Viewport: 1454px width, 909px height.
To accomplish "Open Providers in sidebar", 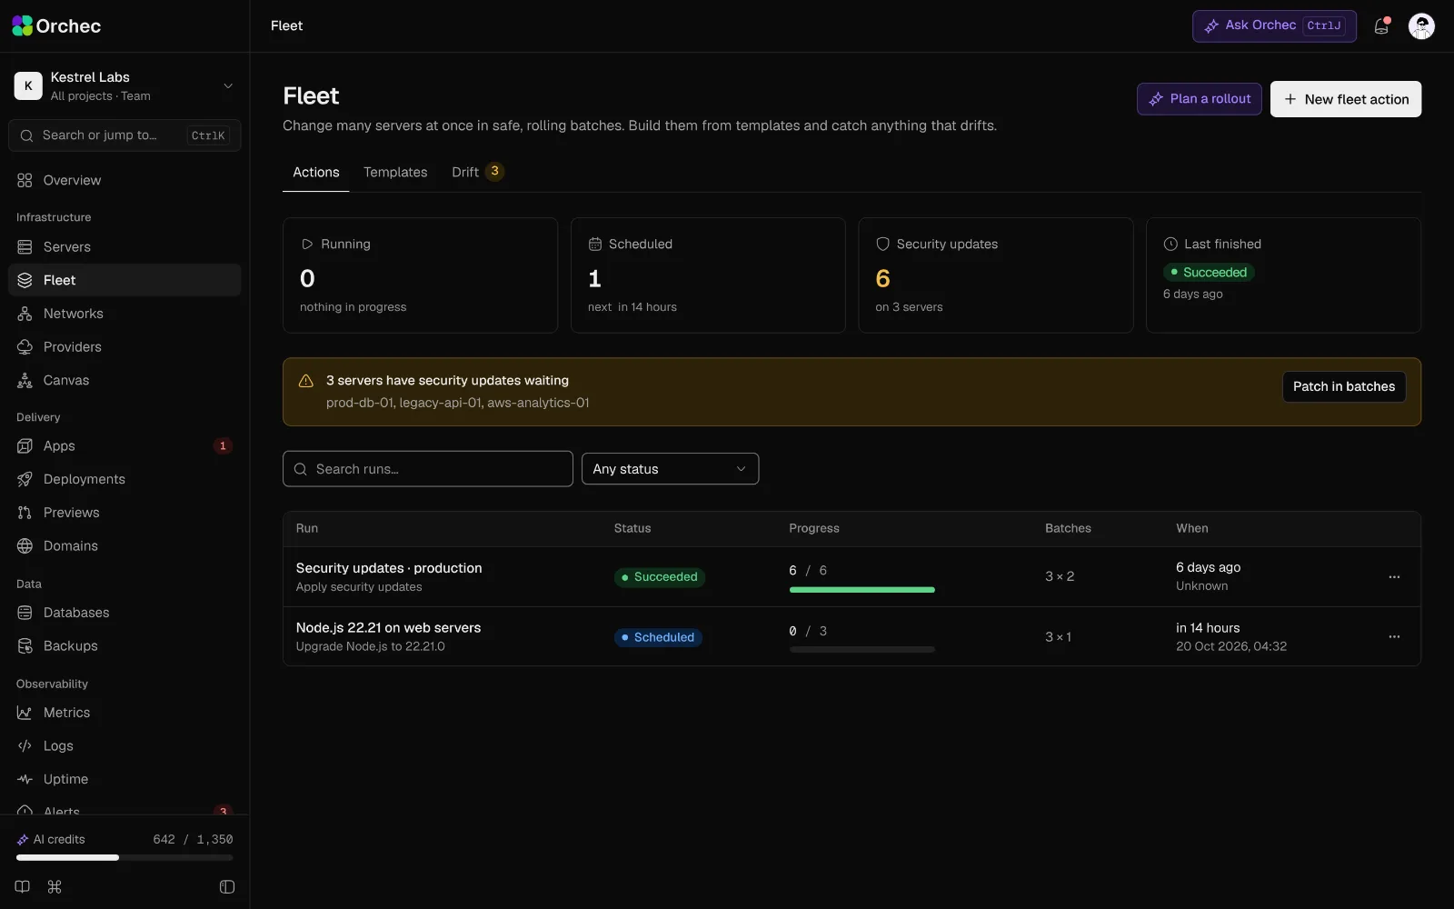I will coord(124,346).
